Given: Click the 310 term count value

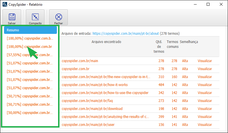Looking at the screenshot, I should pos(161,77).
